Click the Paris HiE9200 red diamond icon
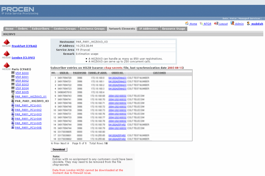 (x=6, y=65)
